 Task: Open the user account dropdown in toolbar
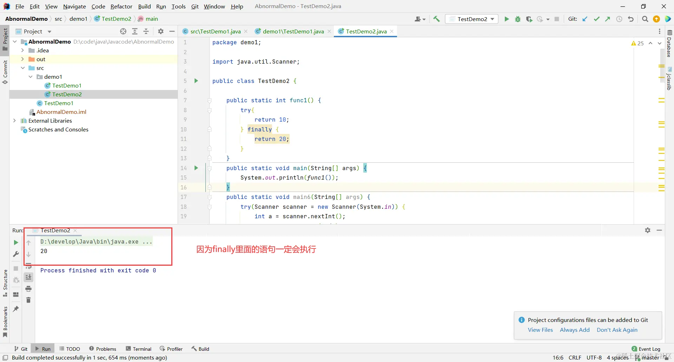point(420,19)
